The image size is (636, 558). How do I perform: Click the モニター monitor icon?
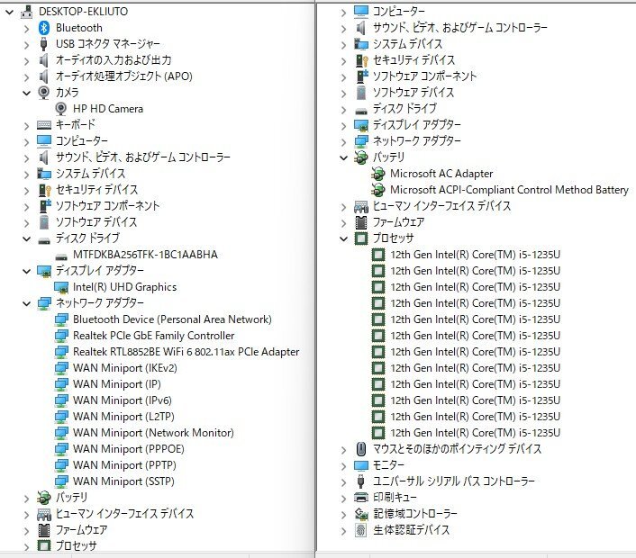(x=360, y=465)
